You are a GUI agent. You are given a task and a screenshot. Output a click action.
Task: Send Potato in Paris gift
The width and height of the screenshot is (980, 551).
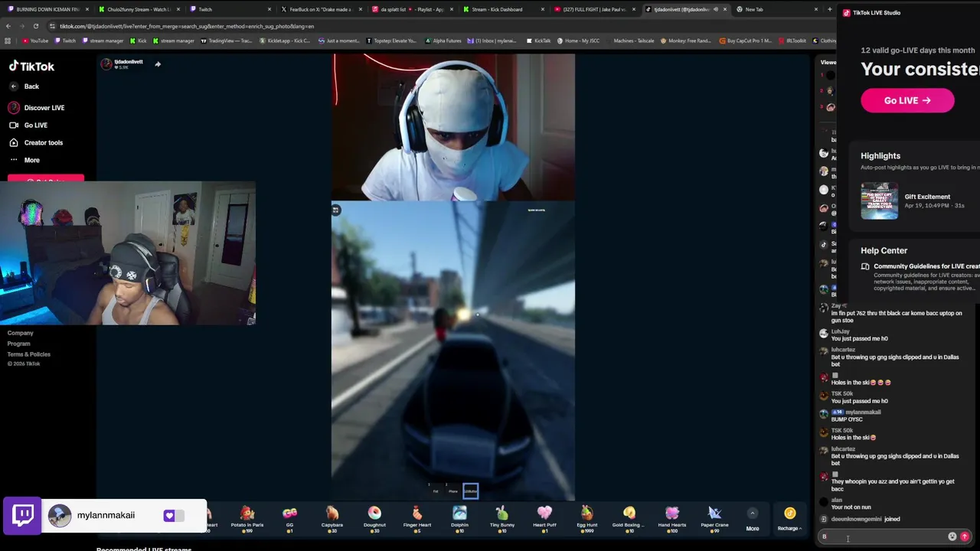pos(247,517)
